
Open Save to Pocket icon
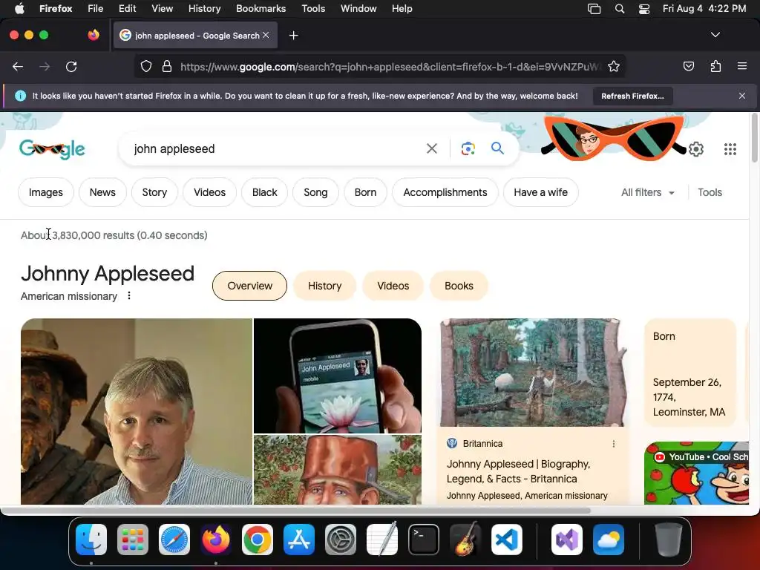pos(688,66)
